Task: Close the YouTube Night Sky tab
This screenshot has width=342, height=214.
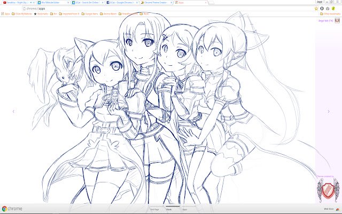Action: click(x=34, y=3)
